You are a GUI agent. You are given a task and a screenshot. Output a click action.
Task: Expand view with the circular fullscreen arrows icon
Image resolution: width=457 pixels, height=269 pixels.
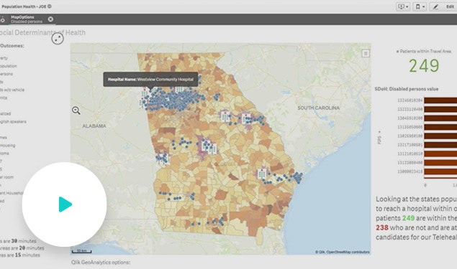(58, 38)
